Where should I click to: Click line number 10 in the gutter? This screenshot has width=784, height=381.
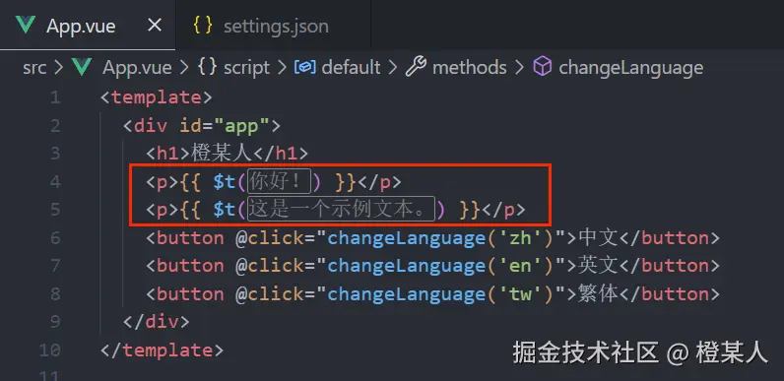click(49, 350)
